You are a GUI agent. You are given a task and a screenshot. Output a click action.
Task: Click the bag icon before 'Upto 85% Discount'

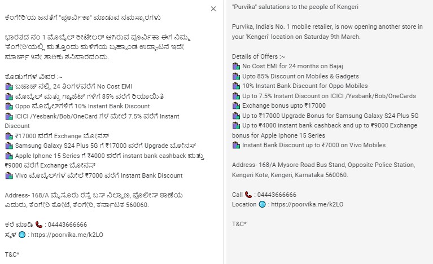tap(236, 76)
